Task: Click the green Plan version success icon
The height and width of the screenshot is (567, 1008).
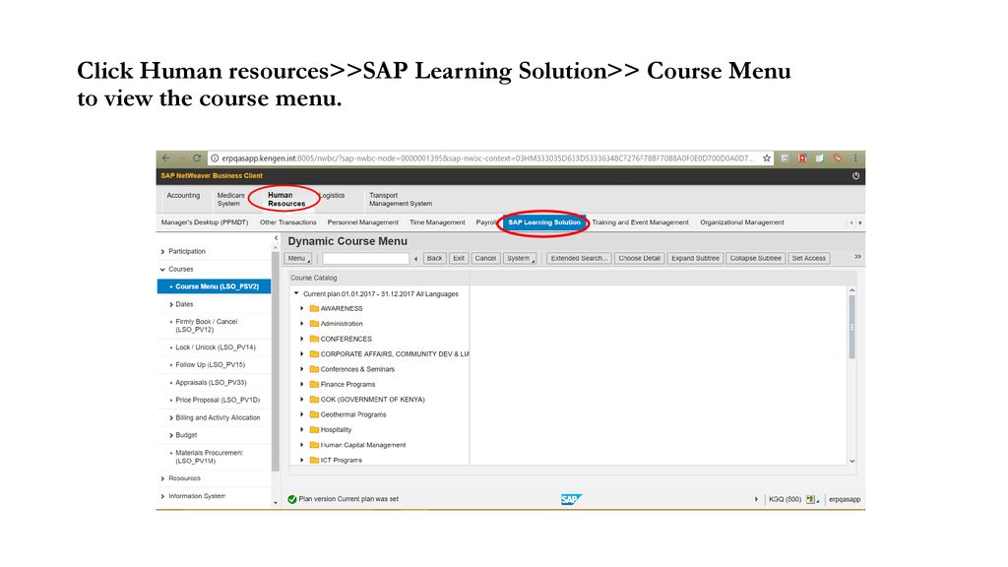Action: tap(291, 499)
